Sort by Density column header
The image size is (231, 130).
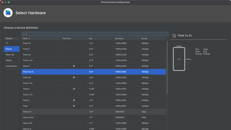click(153, 39)
